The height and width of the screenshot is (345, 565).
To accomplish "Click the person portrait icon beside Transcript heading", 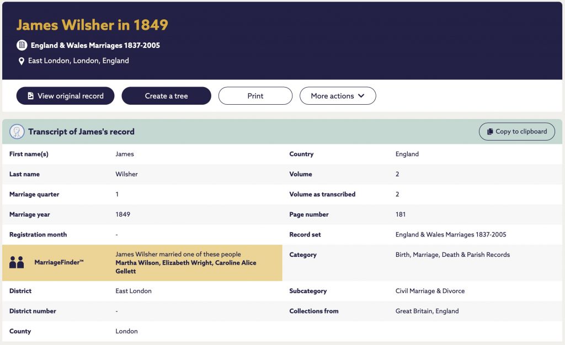I will [x=17, y=132].
